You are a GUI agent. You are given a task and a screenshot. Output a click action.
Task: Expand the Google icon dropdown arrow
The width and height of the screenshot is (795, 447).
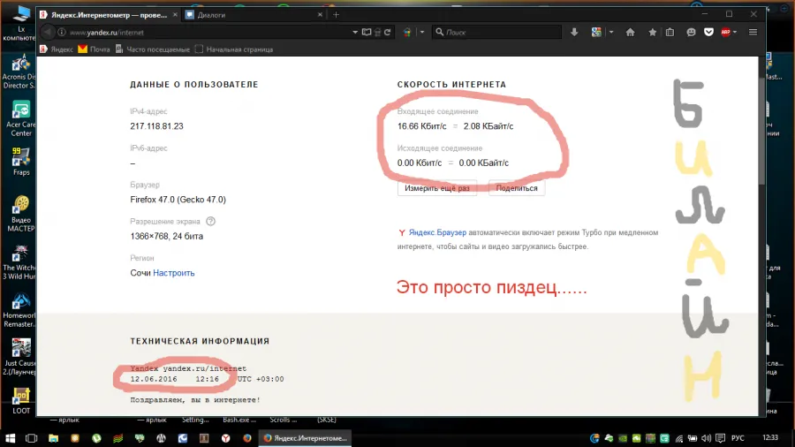coord(611,32)
